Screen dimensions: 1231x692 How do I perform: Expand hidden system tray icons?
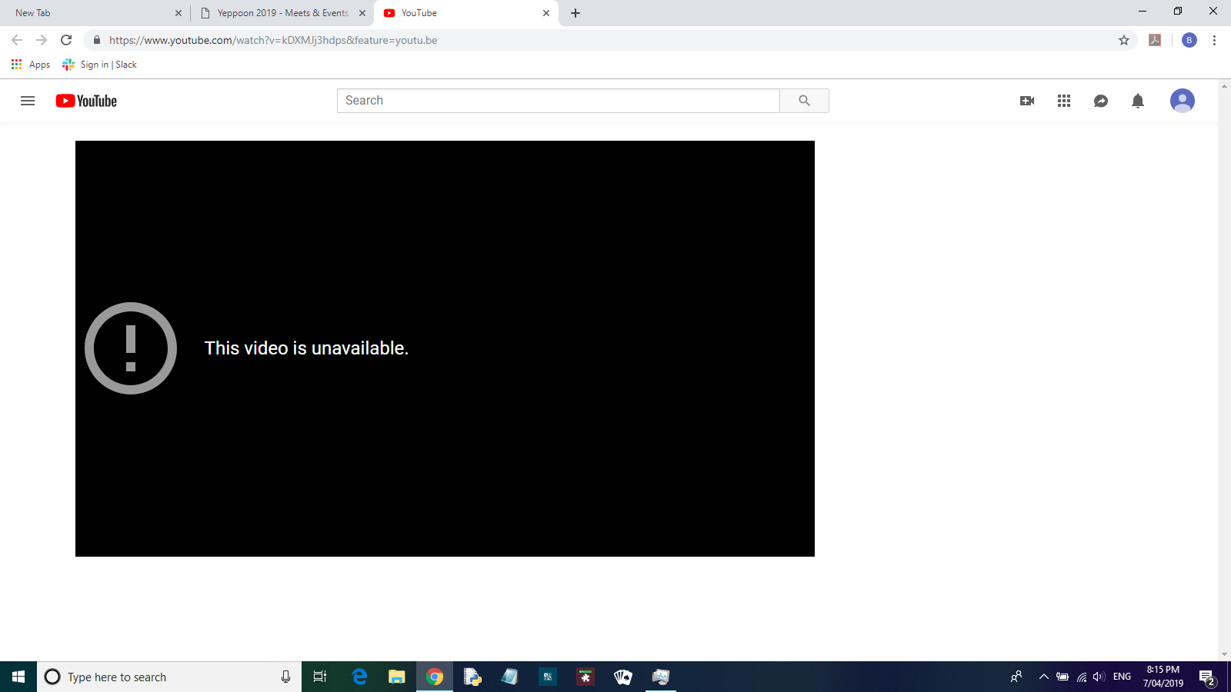1043,677
